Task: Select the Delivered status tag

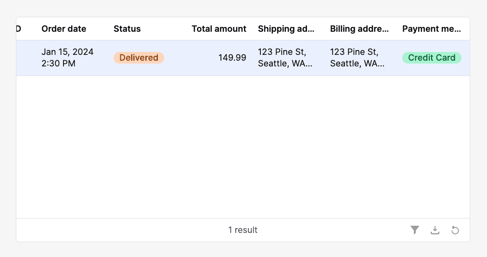Action: 139,58
